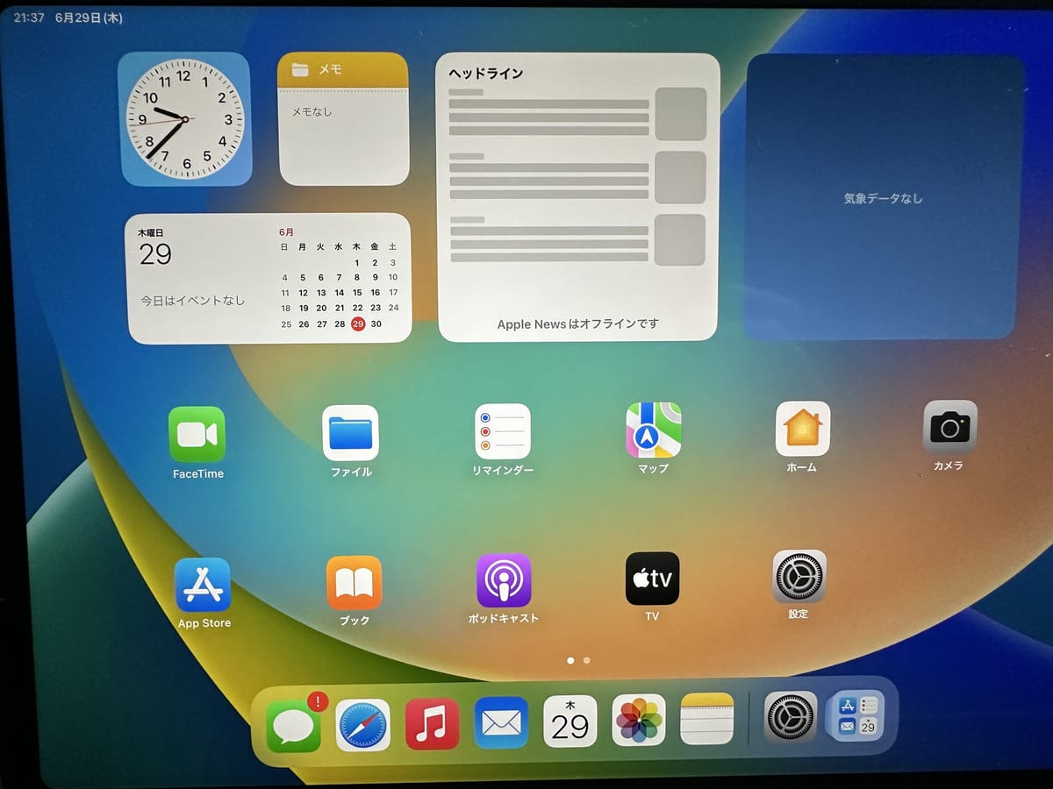
Task: Tap the second home screen page dot
Action: pos(586,660)
